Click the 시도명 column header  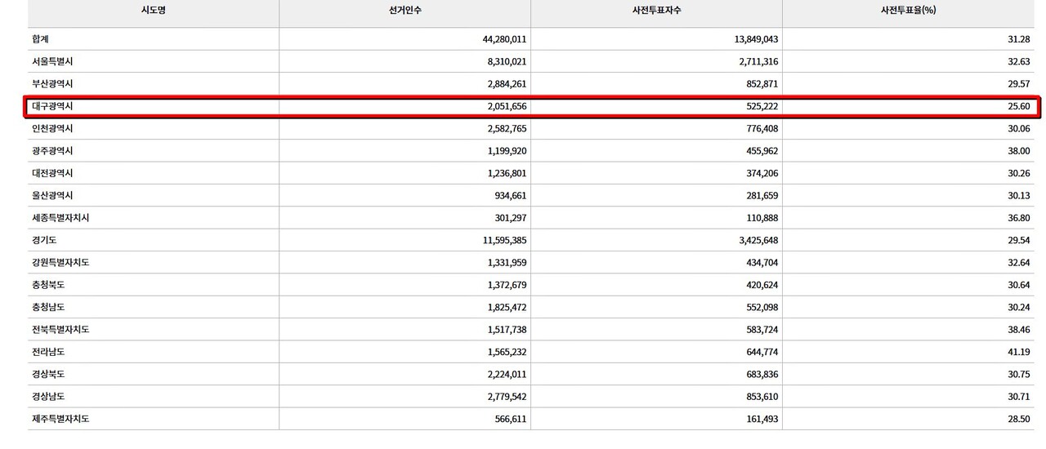tap(153, 10)
